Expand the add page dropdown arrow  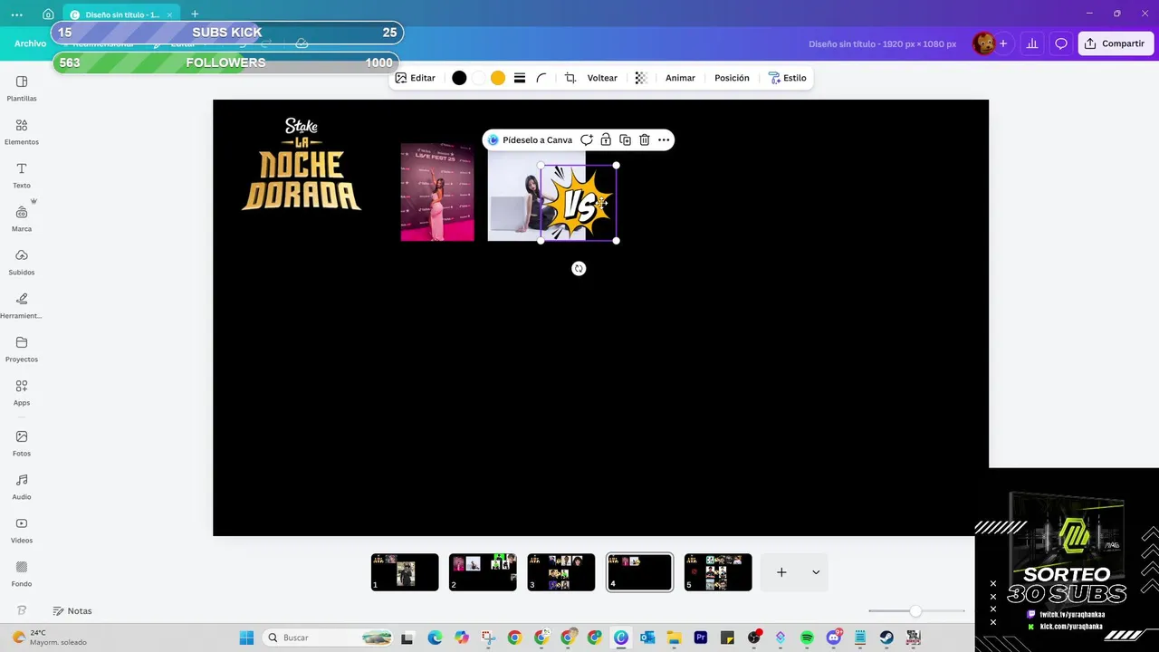pos(816,572)
